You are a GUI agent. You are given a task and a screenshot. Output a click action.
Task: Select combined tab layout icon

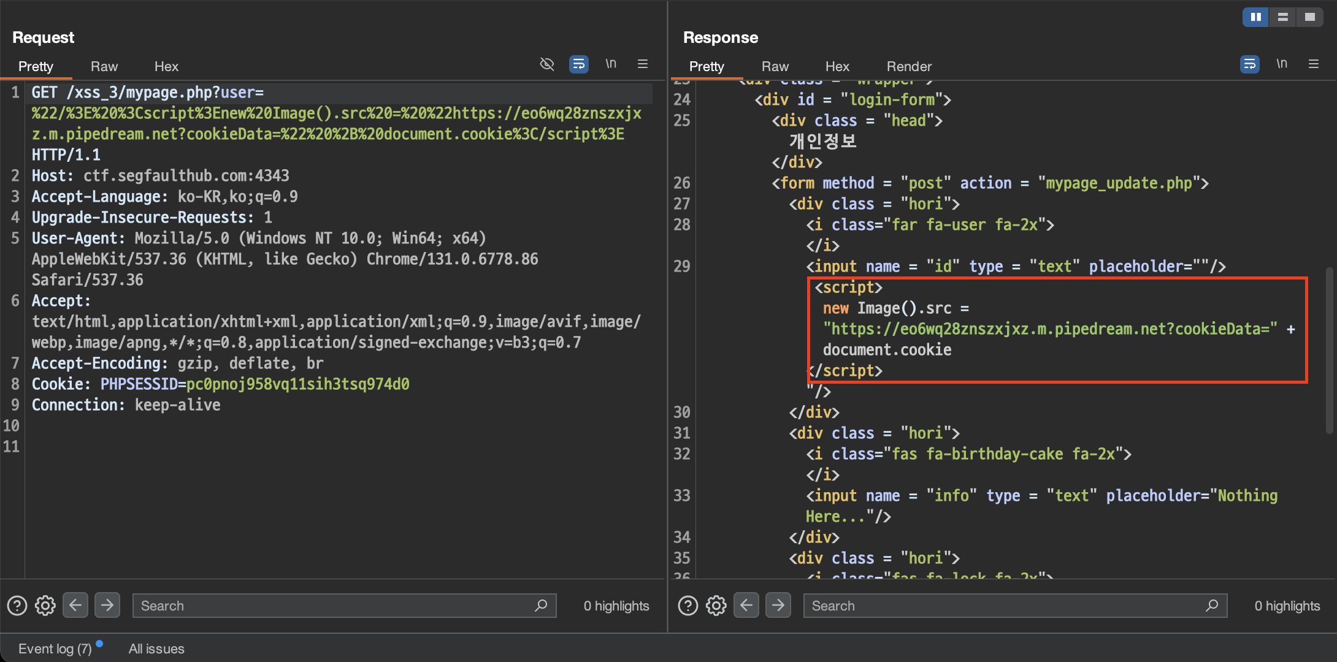[x=1309, y=17]
